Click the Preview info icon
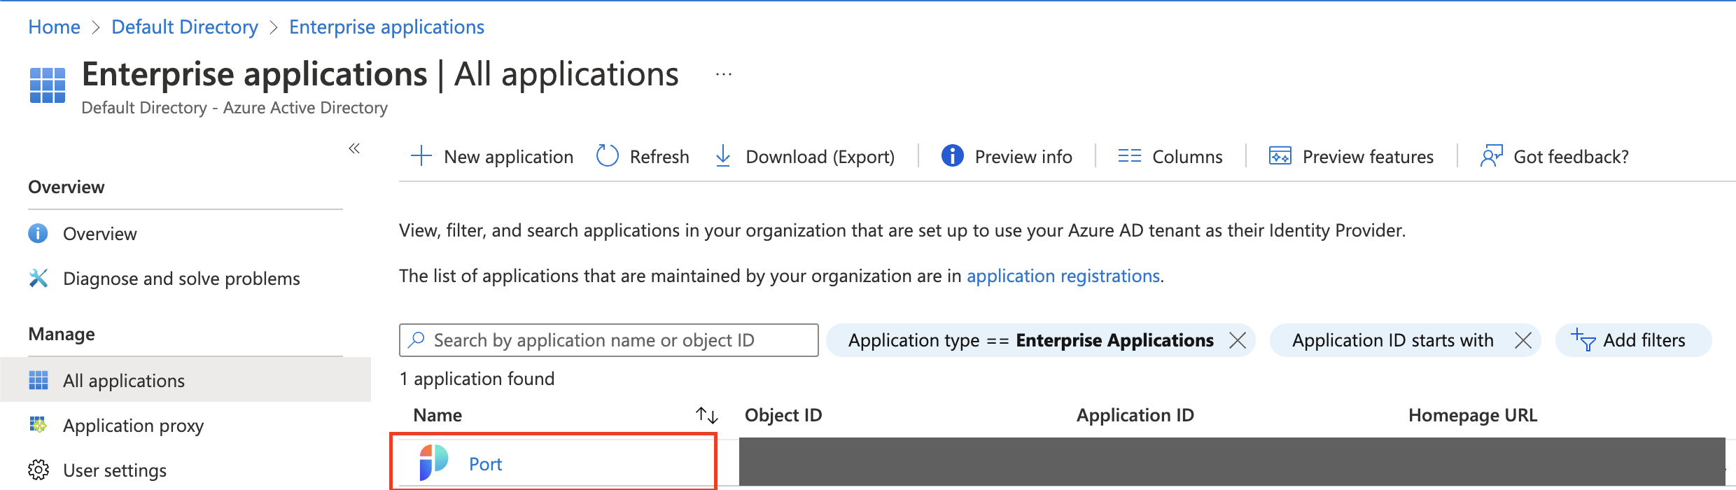The height and width of the screenshot is (490, 1736). (x=952, y=156)
